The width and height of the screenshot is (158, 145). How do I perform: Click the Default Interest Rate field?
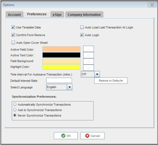point(59,81)
